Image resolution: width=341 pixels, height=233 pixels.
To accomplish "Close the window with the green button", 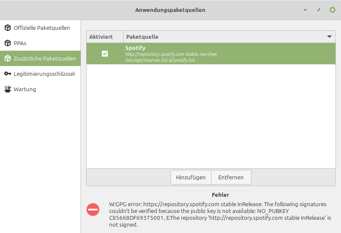I will [332, 10].
